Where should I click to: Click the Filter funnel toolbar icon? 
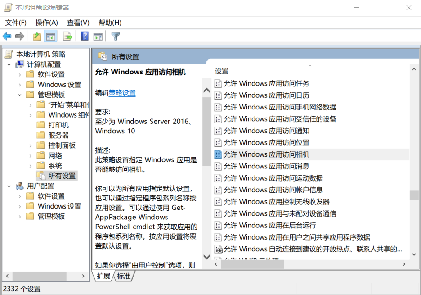116,36
